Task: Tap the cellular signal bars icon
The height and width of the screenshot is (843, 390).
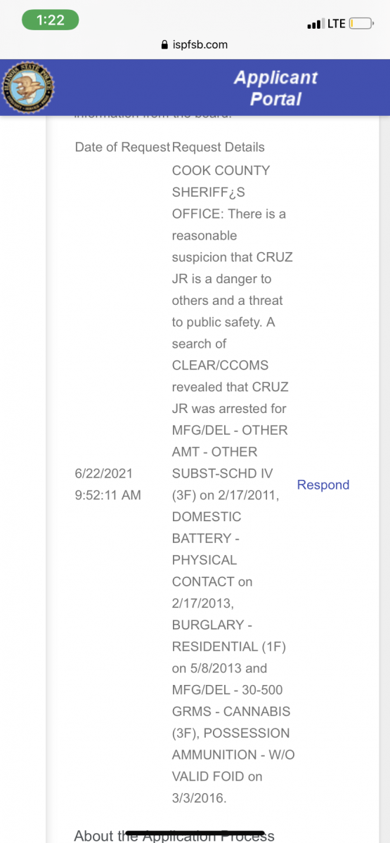Action: click(315, 25)
